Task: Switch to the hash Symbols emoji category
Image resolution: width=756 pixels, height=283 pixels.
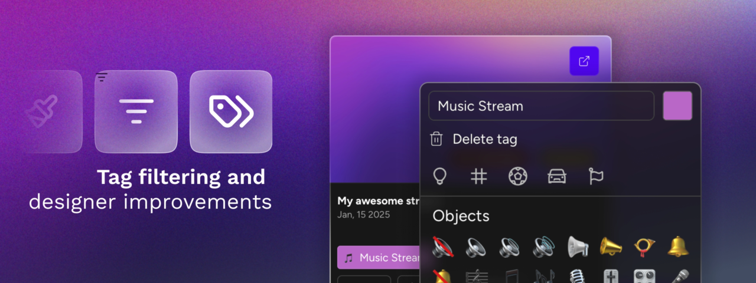Action: point(478,176)
